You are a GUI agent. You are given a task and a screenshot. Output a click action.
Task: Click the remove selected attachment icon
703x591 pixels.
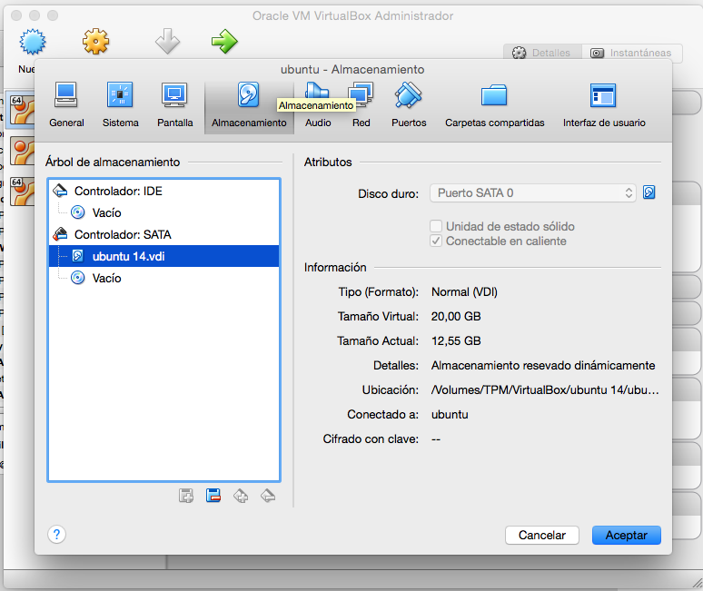(213, 496)
